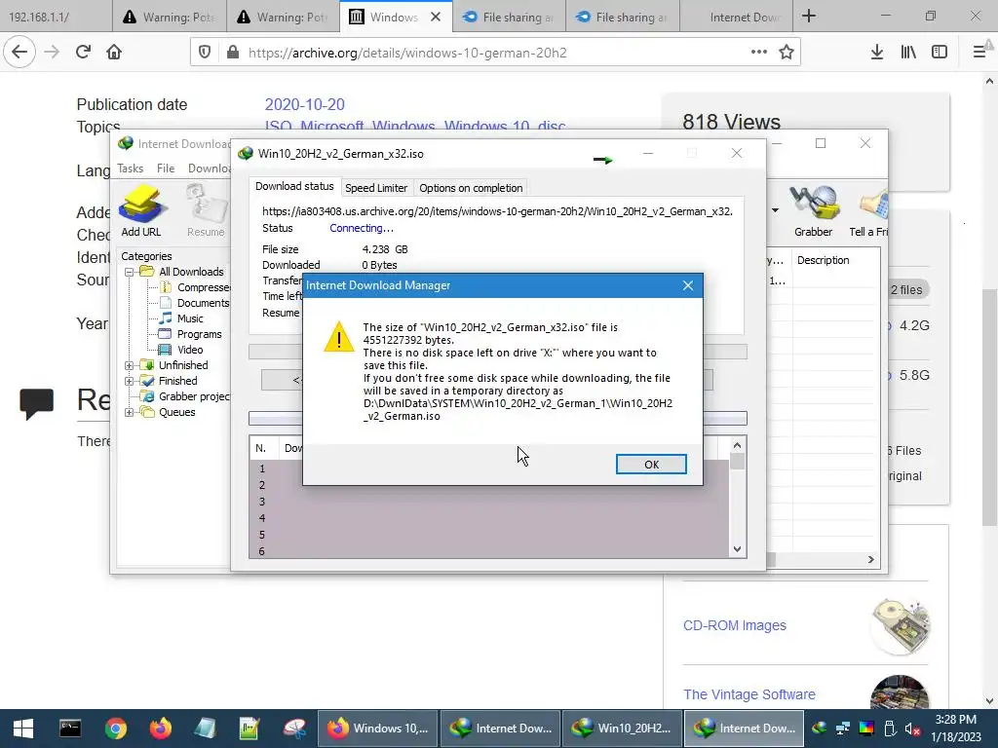
Task: Select the Video category
Action: click(181, 350)
